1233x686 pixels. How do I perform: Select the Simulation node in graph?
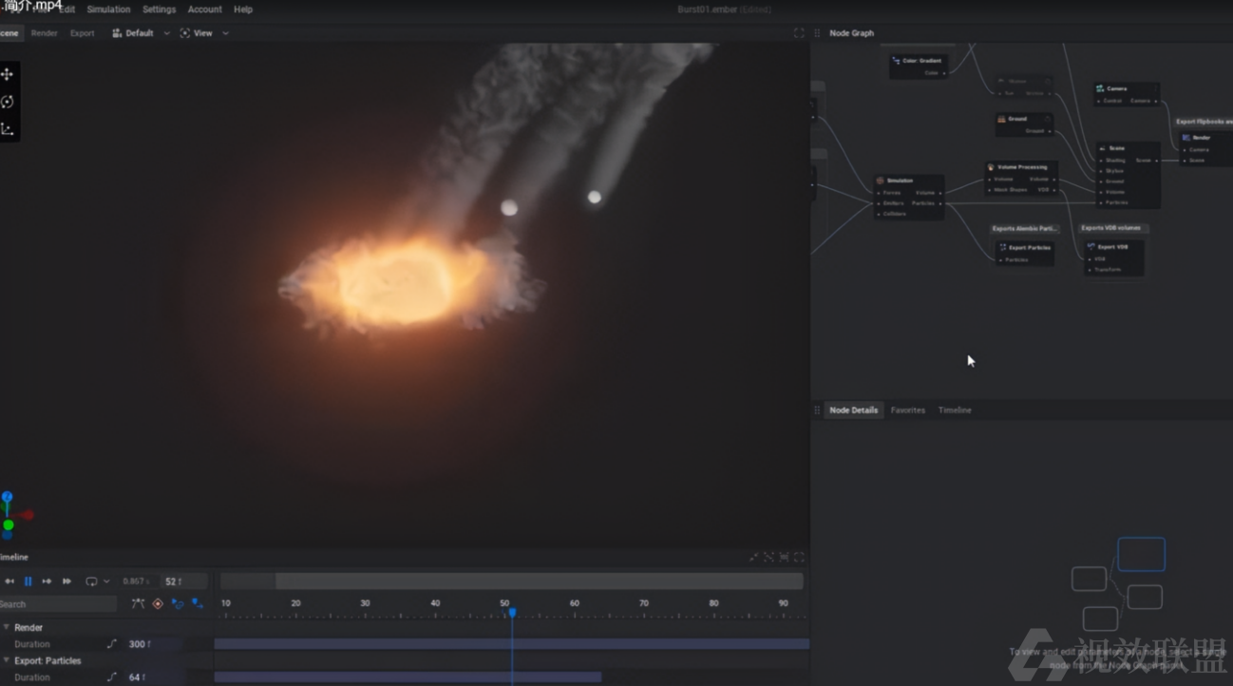point(909,197)
